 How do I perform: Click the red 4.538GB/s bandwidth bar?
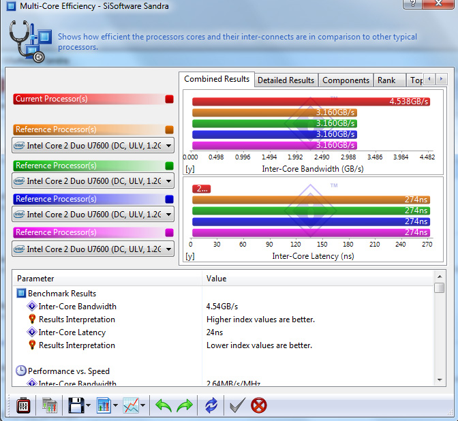[x=311, y=102]
